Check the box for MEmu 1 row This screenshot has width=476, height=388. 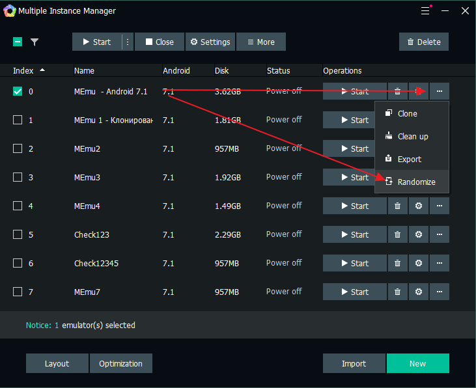[18, 120]
